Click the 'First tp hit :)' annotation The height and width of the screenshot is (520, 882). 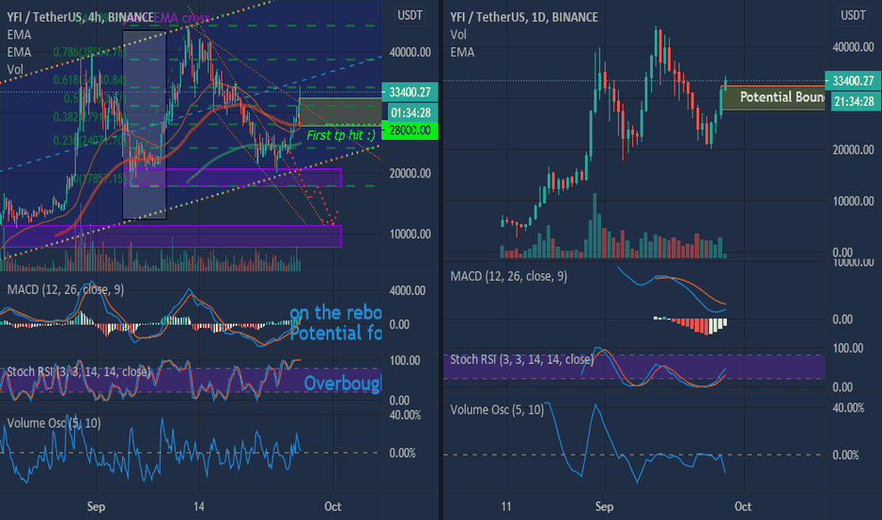(x=341, y=135)
